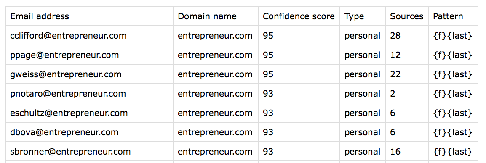Select the domain name cell in cclifford row
486x163 pixels.
(x=215, y=36)
